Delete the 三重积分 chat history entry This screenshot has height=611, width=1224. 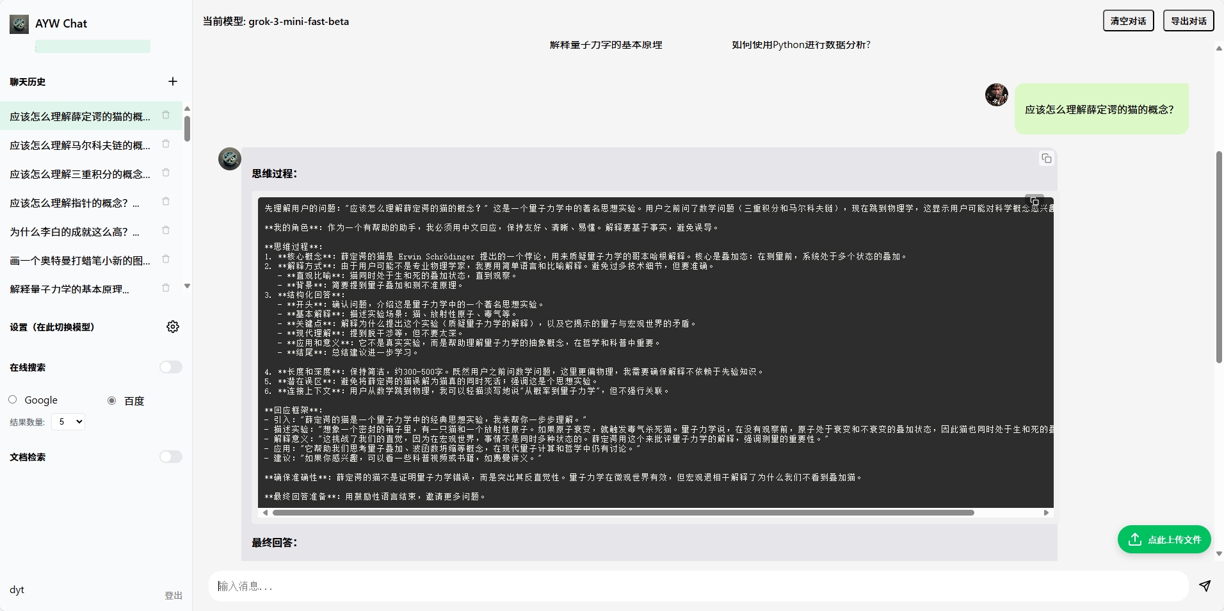[166, 173]
